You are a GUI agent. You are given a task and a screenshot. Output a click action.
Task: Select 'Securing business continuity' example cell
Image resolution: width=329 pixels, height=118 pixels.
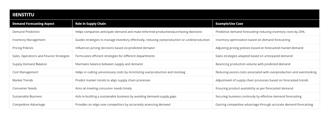[259, 96]
